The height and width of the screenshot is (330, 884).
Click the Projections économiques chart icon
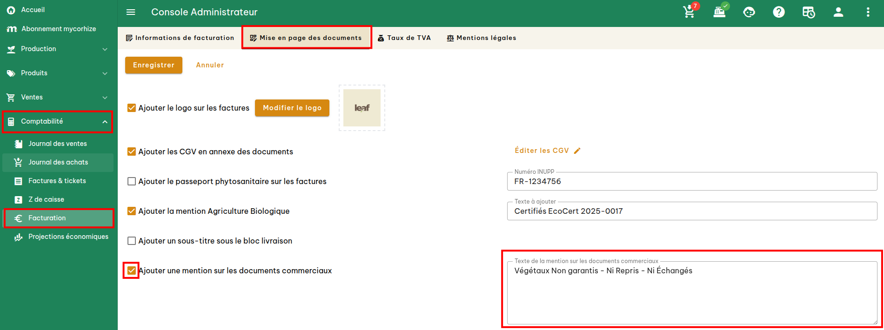(x=19, y=237)
